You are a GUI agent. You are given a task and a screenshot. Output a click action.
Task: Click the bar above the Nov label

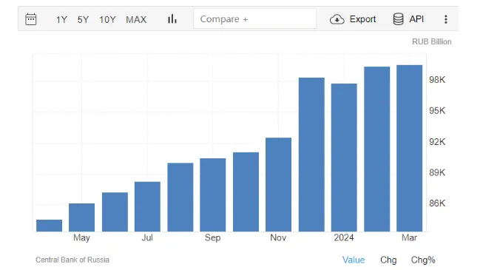click(278, 185)
